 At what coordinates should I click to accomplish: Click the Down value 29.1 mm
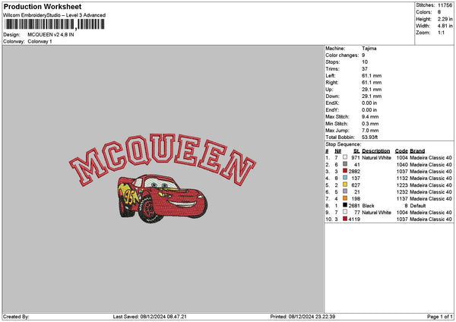(372, 96)
